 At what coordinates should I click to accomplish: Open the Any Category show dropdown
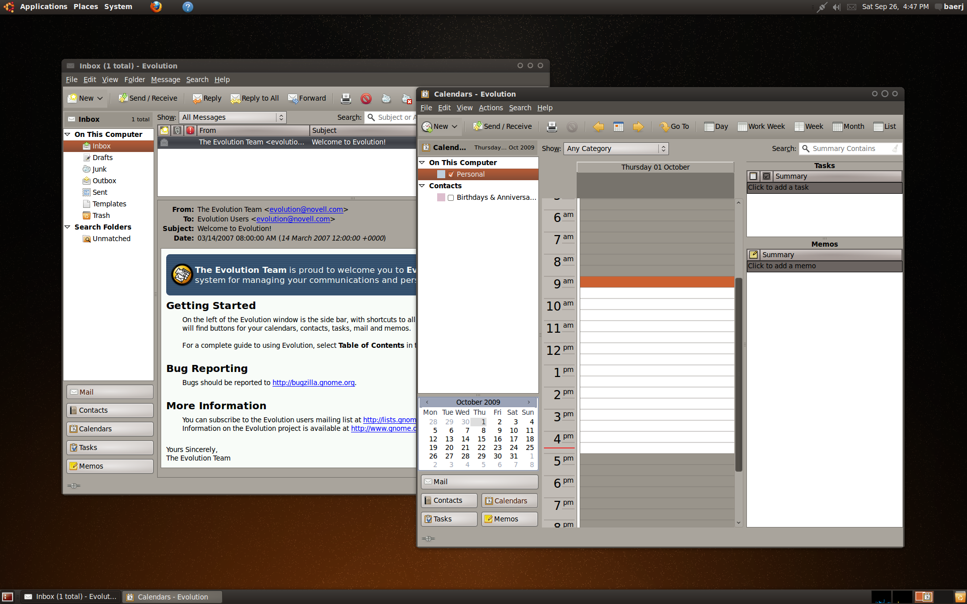tap(616, 148)
